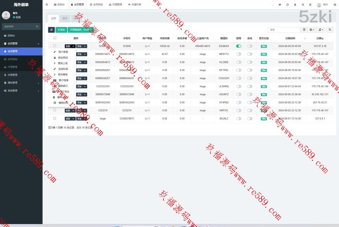
Task: Open the column selector grid dropdown
Action: click(312, 30)
